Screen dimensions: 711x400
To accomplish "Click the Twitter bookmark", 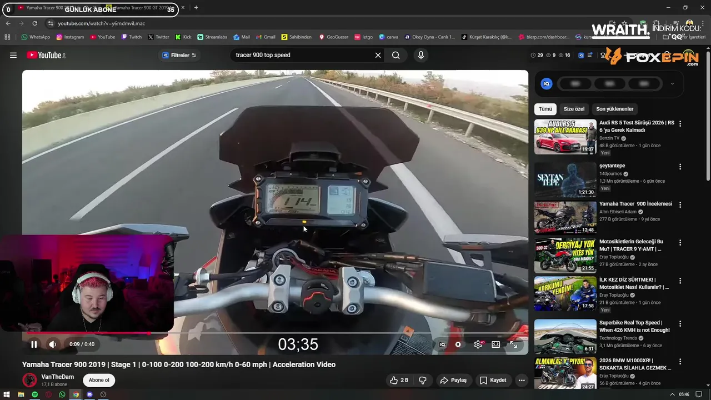I will pyautogui.click(x=158, y=37).
